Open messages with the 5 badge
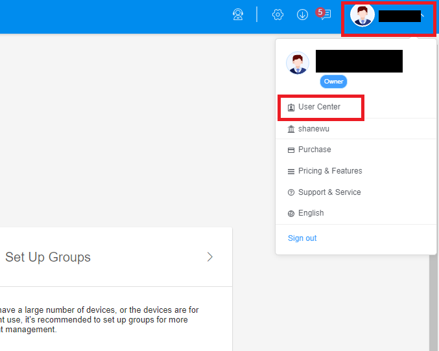The height and width of the screenshot is (351, 439). 324,14
